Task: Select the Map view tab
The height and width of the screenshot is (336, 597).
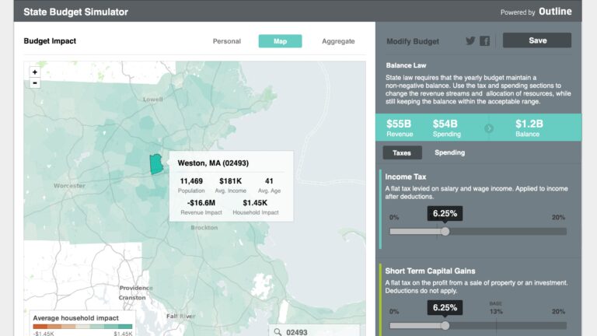Action: pos(280,41)
